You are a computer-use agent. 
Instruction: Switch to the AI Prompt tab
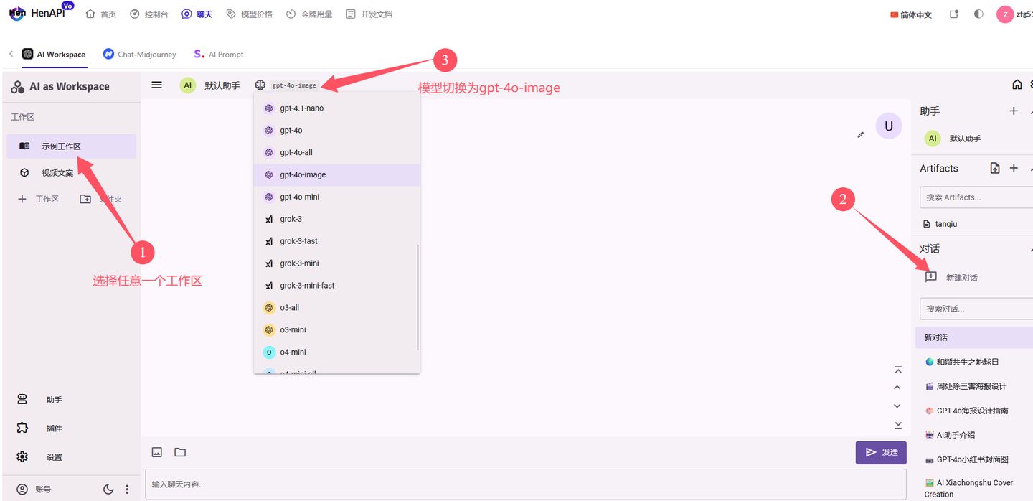(219, 54)
